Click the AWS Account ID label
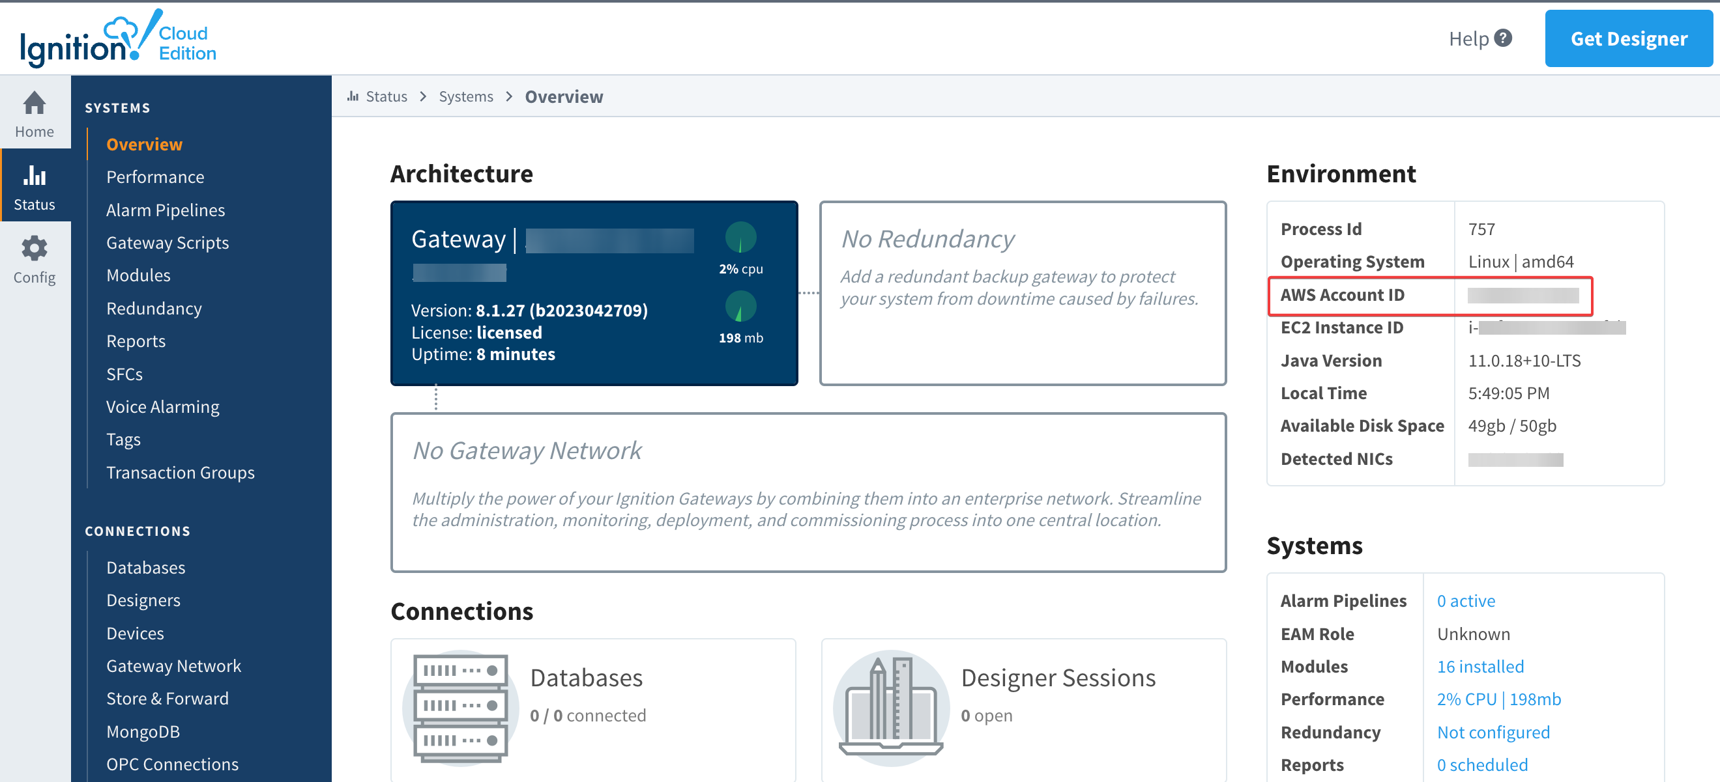The width and height of the screenshot is (1720, 782). tap(1342, 294)
